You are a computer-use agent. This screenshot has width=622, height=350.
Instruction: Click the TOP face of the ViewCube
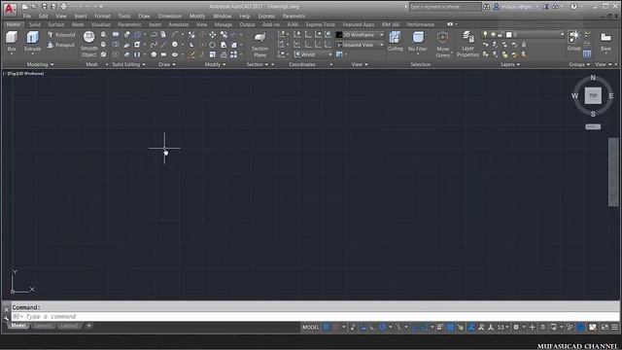click(x=593, y=95)
